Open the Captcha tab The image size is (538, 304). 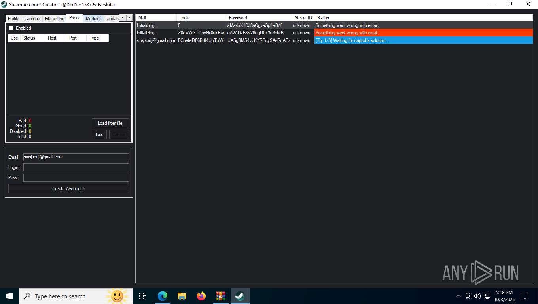click(32, 19)
